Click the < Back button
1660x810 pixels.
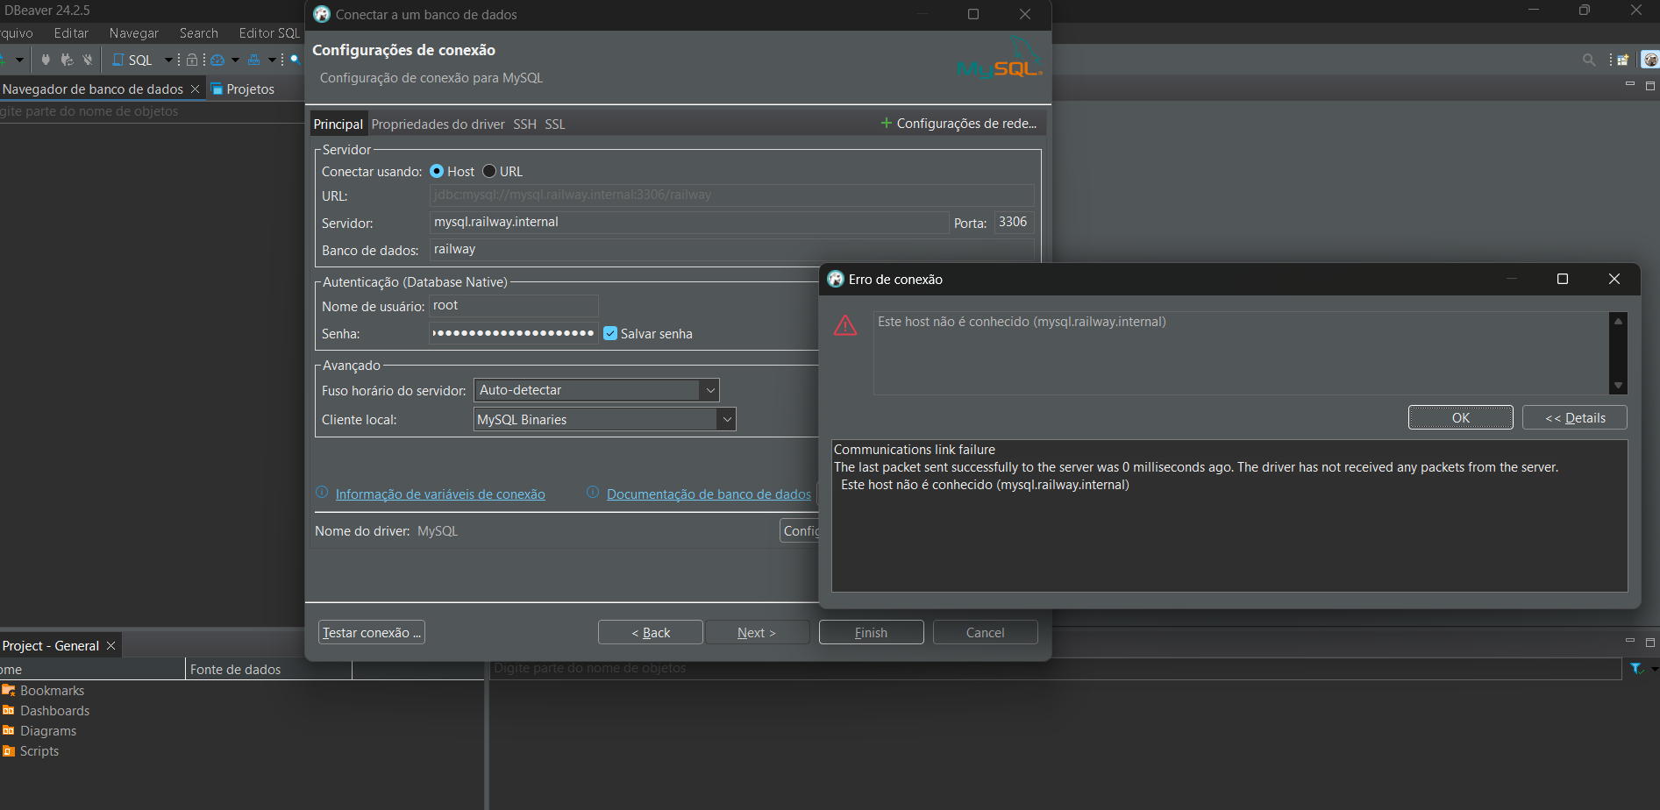pos(650,632)
